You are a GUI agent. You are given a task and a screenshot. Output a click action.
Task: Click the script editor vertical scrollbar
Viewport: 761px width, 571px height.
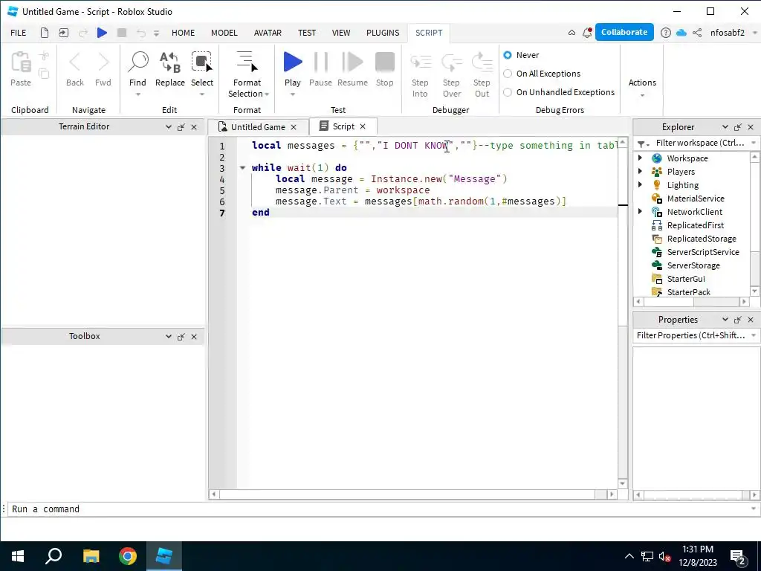(x=623, y=312)
